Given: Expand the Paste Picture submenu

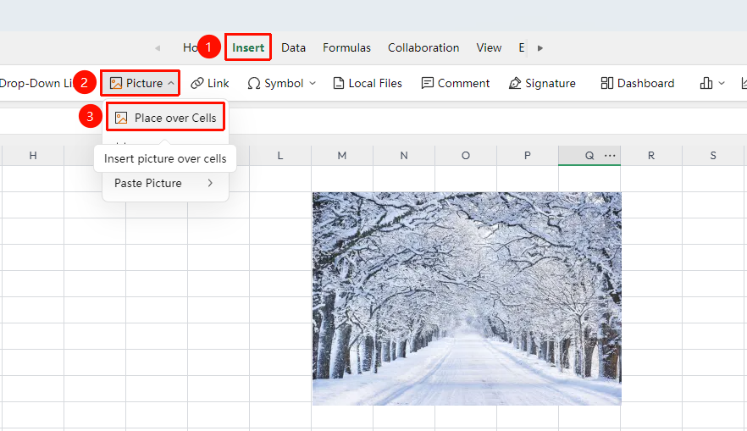Looking at the screenshot, I should point(163,183).
